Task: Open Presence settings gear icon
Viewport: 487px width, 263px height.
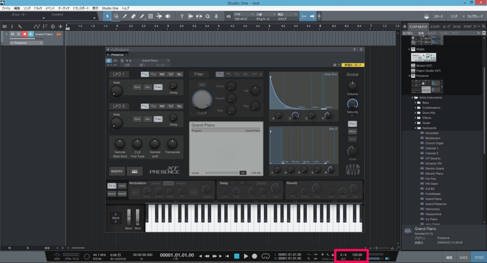Action: [x=334, y=65]
